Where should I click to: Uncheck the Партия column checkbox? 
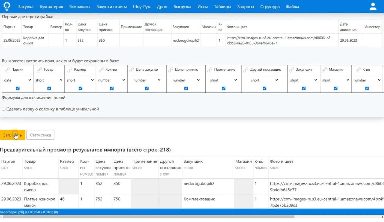pos(18,89)
